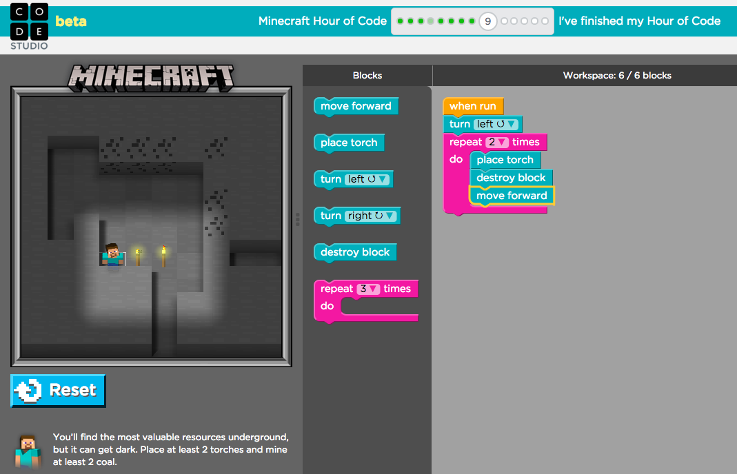Go to puzzle level 4 faded progress dot
The image size is (737, 474).
click(430, 21)
